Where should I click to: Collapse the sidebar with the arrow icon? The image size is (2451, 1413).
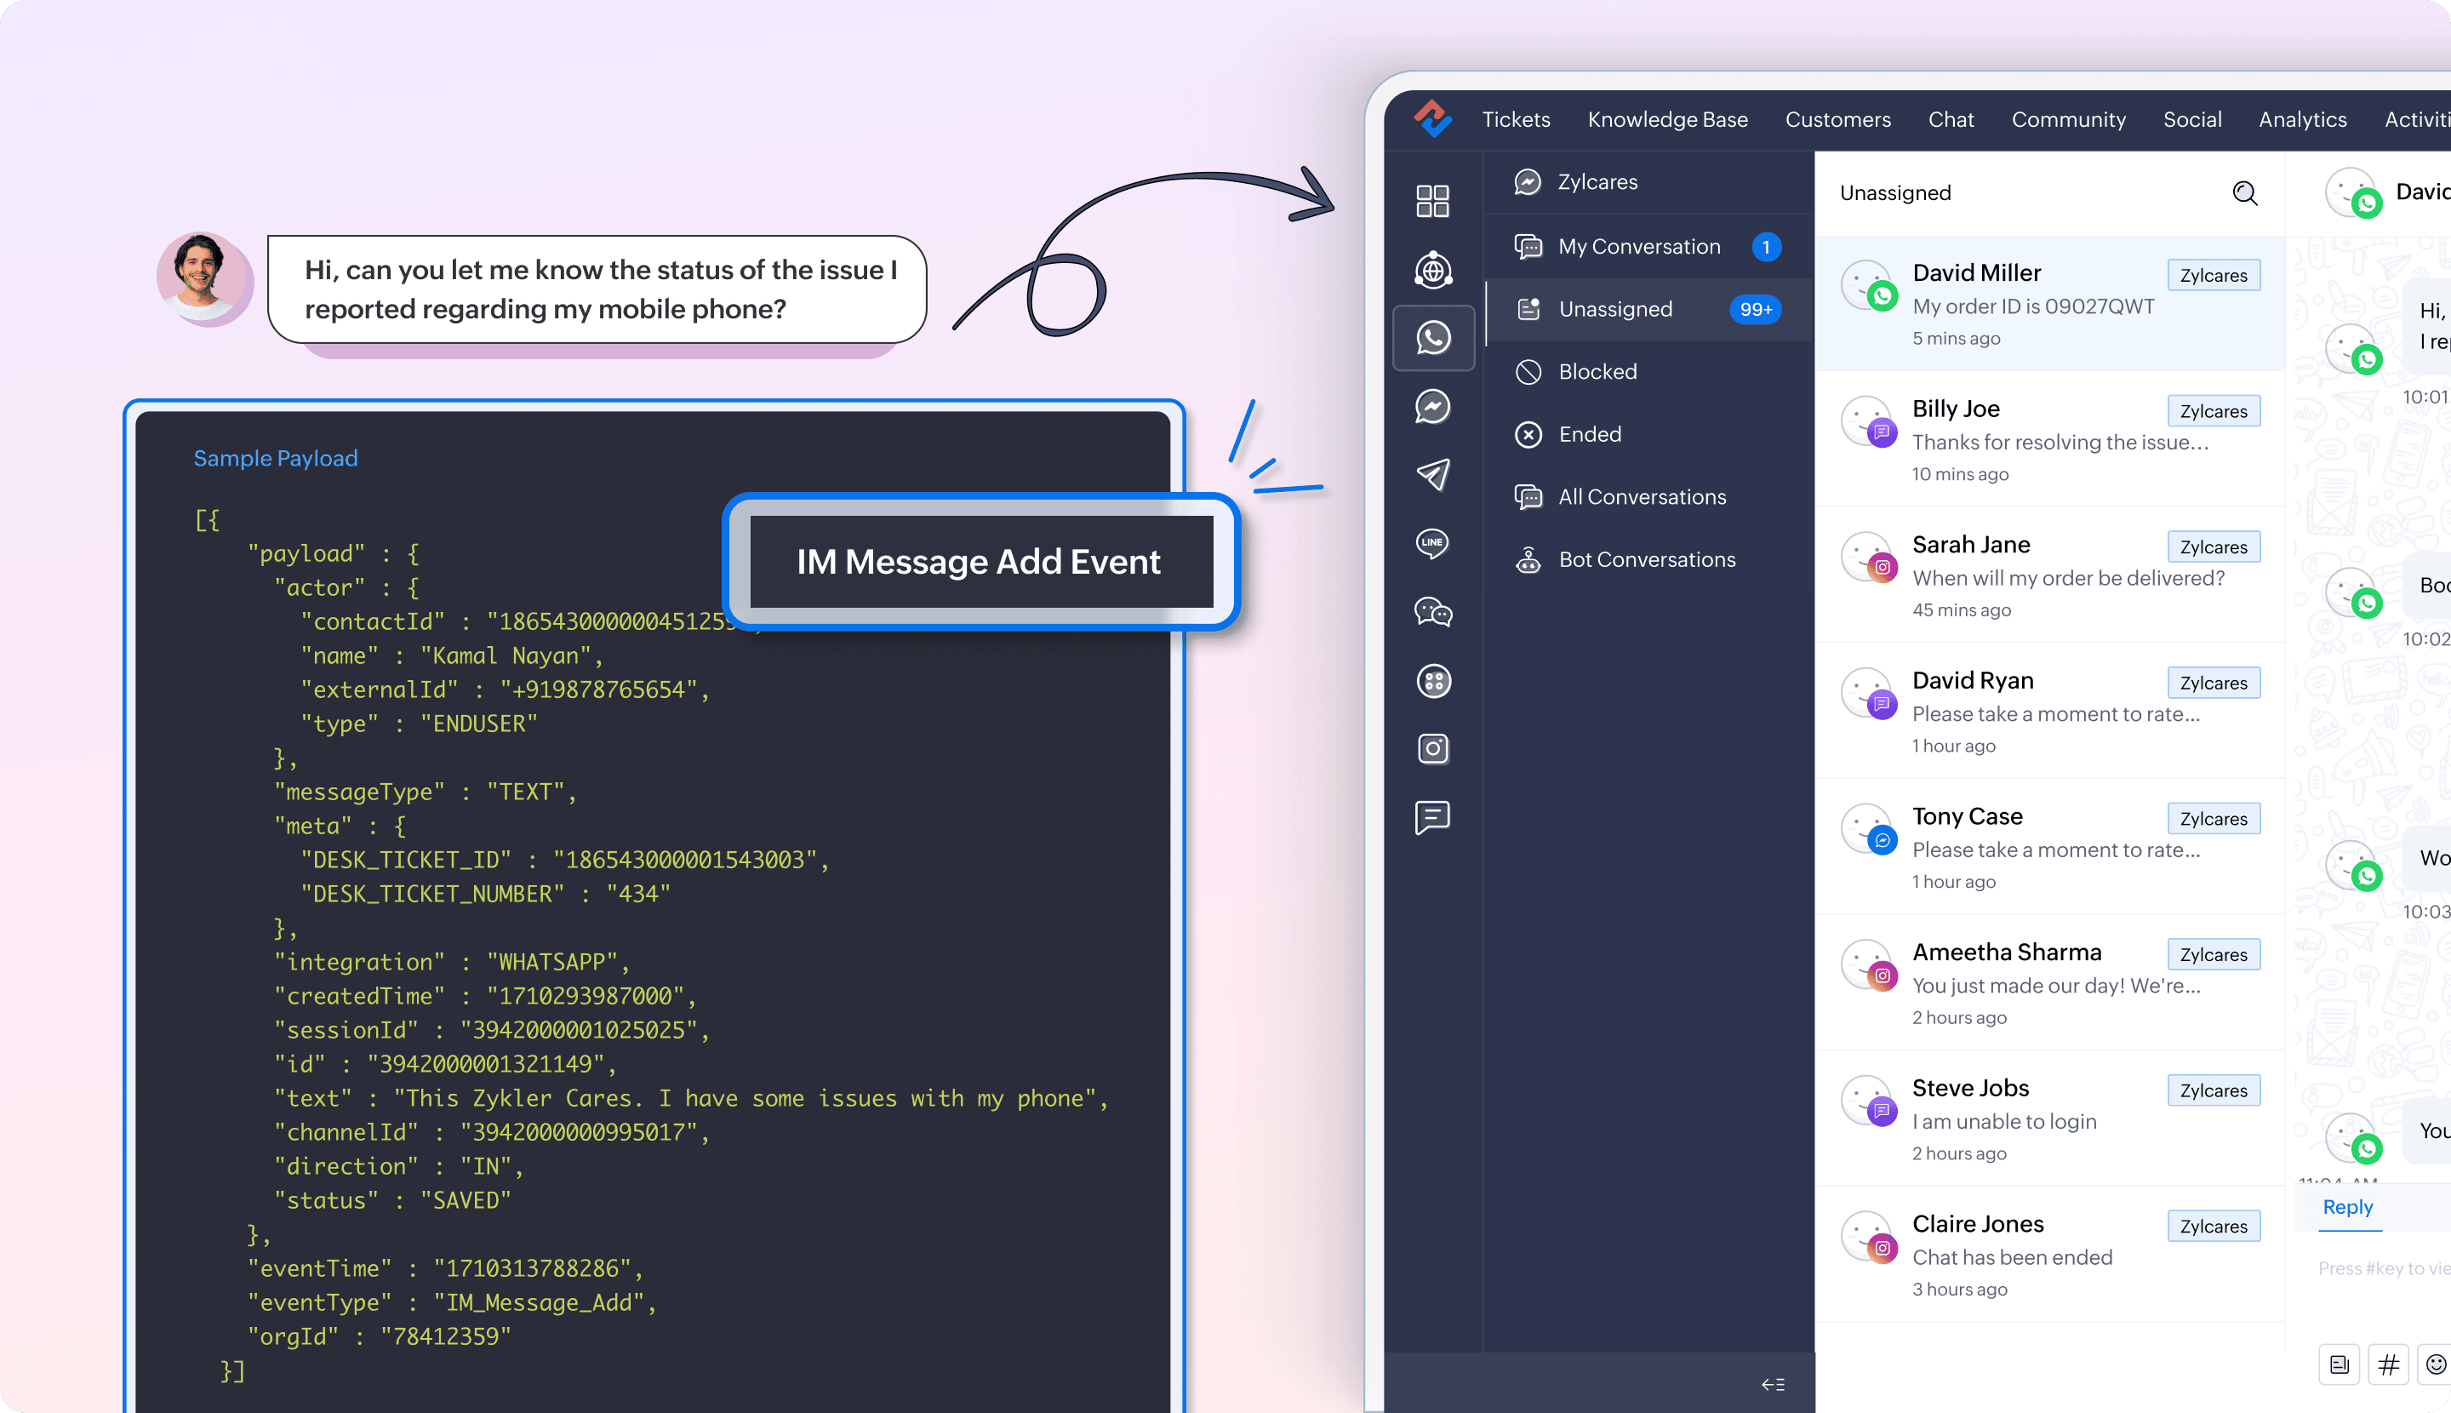(1773, 1384)
